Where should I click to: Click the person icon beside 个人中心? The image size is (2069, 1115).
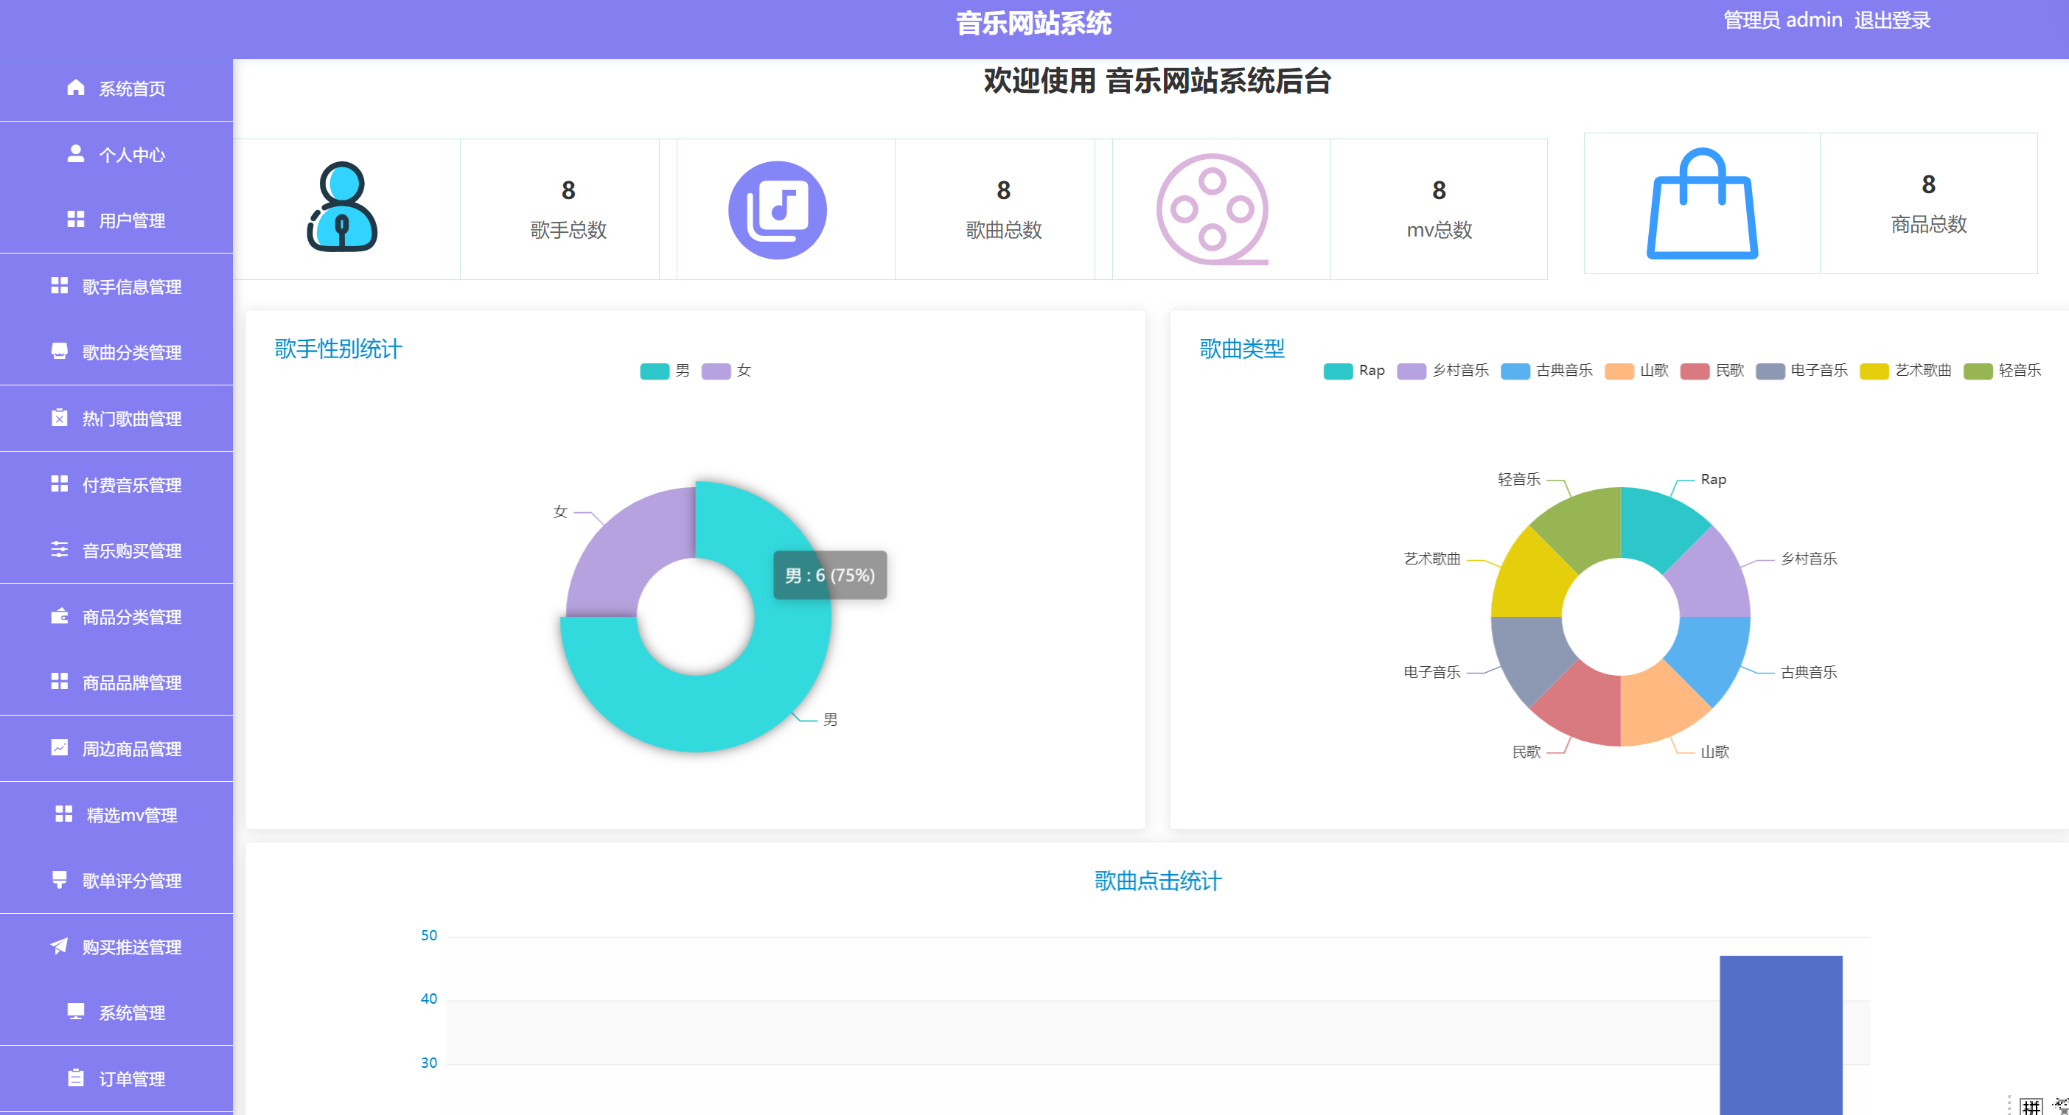tap(75, 153)
